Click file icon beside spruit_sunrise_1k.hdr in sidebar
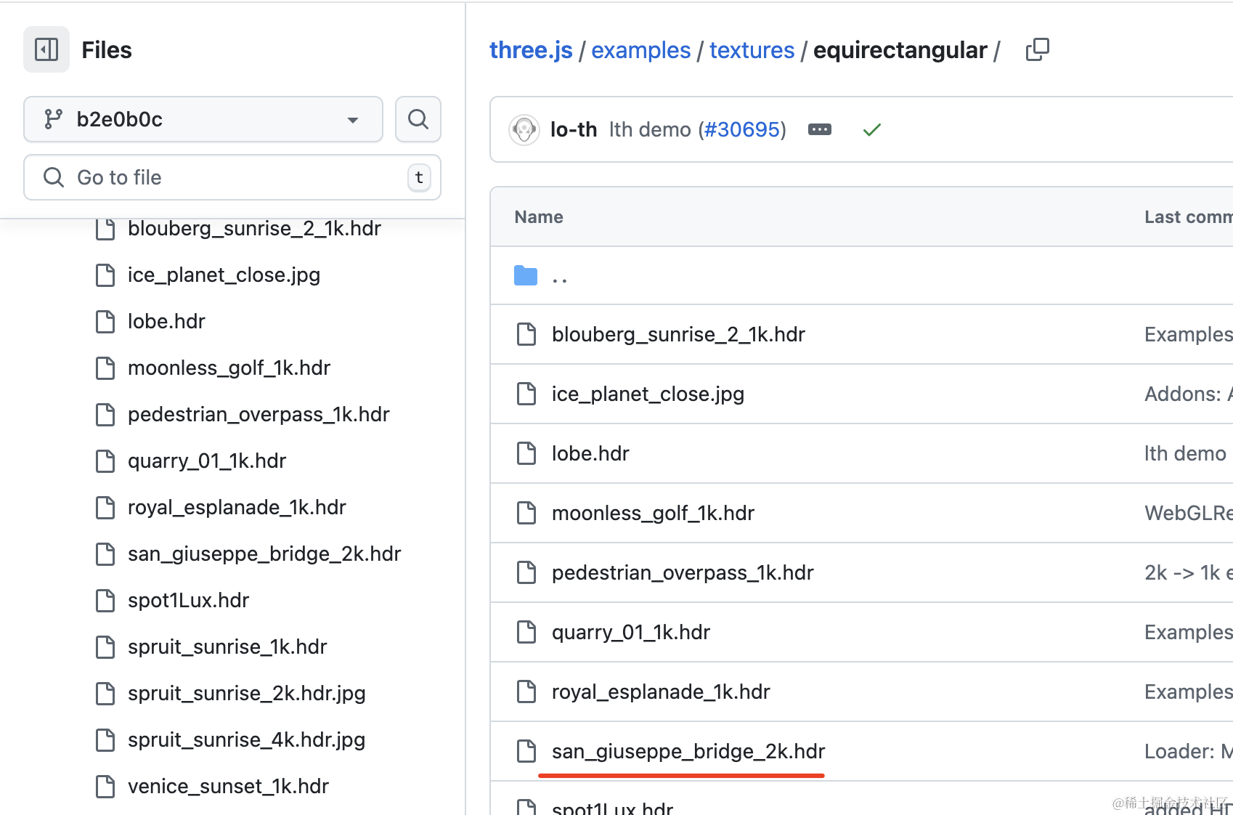The height and width of the screenshot is (815, 1233). click(105, 646)
